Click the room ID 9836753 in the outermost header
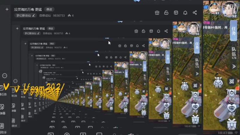240x135 pixels. tap(59, 16)
